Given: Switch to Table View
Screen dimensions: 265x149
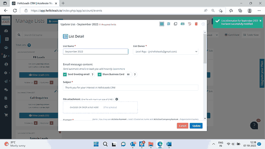Looking at the screenshot, I should click(251, 35).
